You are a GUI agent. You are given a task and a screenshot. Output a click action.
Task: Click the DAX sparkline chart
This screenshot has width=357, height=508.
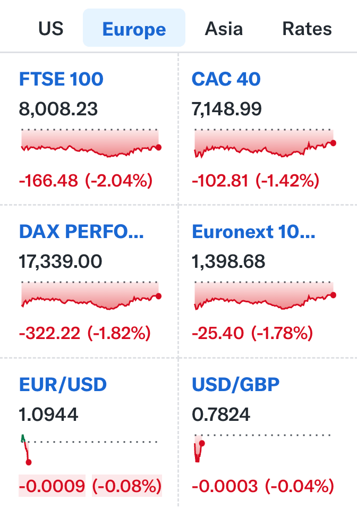[90, 296]
